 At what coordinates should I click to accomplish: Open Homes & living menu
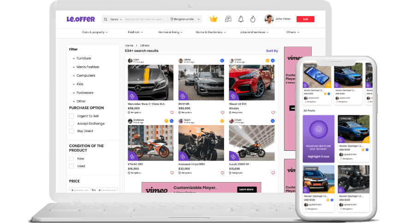pyautogui.click(x=171, y=32)
